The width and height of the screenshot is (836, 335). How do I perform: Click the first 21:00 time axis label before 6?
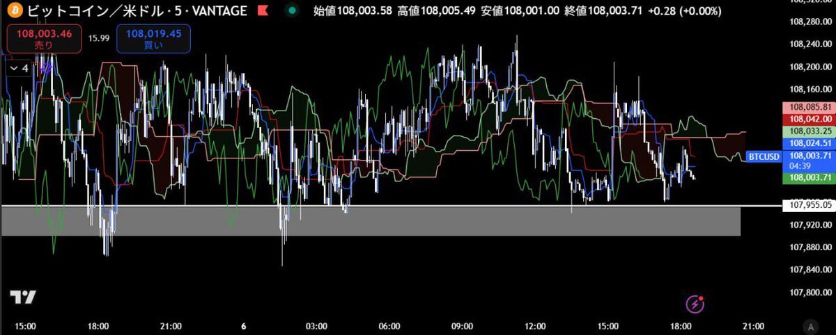[171, 326]
